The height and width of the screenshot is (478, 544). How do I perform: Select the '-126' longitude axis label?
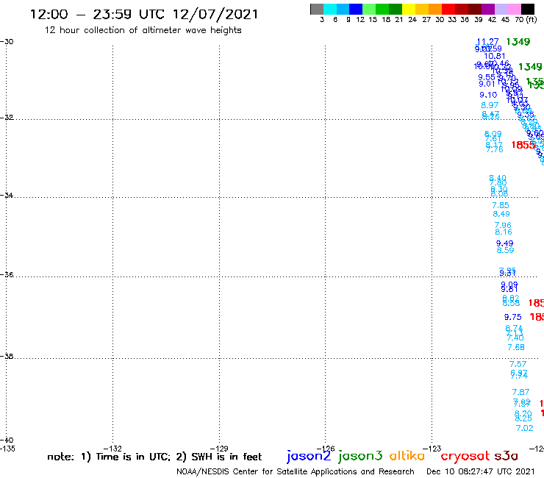[326, 449]
